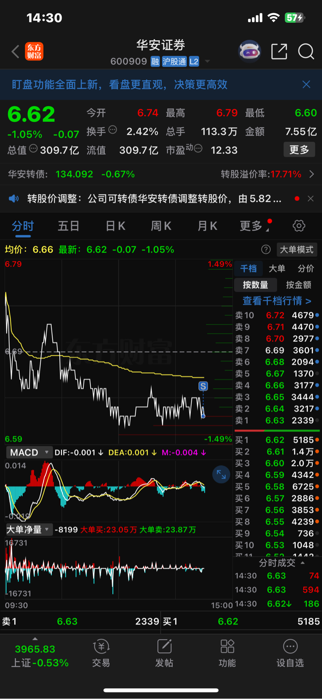Image resolution: width=322 pixels, height=699 pixels.
Task: Tap info icon next to 总值
Action: (34, 148)
